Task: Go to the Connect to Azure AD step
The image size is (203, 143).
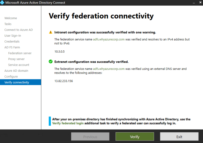Action: [x=19, y=30]
